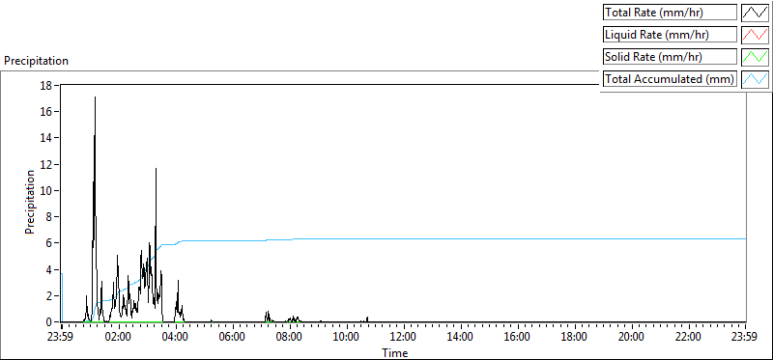Click the Liquid Rate red line-style icon
Image resolution: width=773 pixels, height=360 pixels.
(755, 34)
